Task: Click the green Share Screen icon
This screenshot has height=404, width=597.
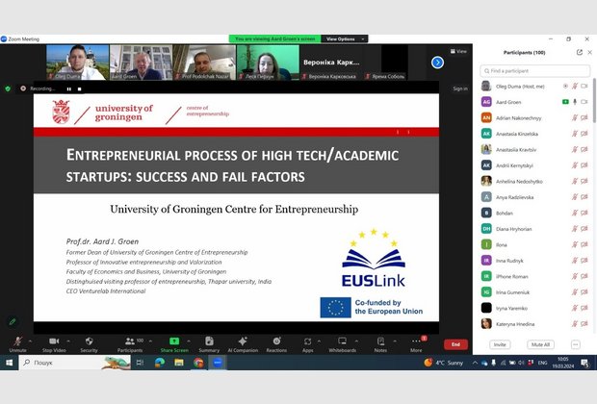Action: 174,341
